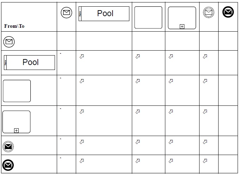
Task: Select the Pool shape in the header row
Action: [x=104, y=14]
